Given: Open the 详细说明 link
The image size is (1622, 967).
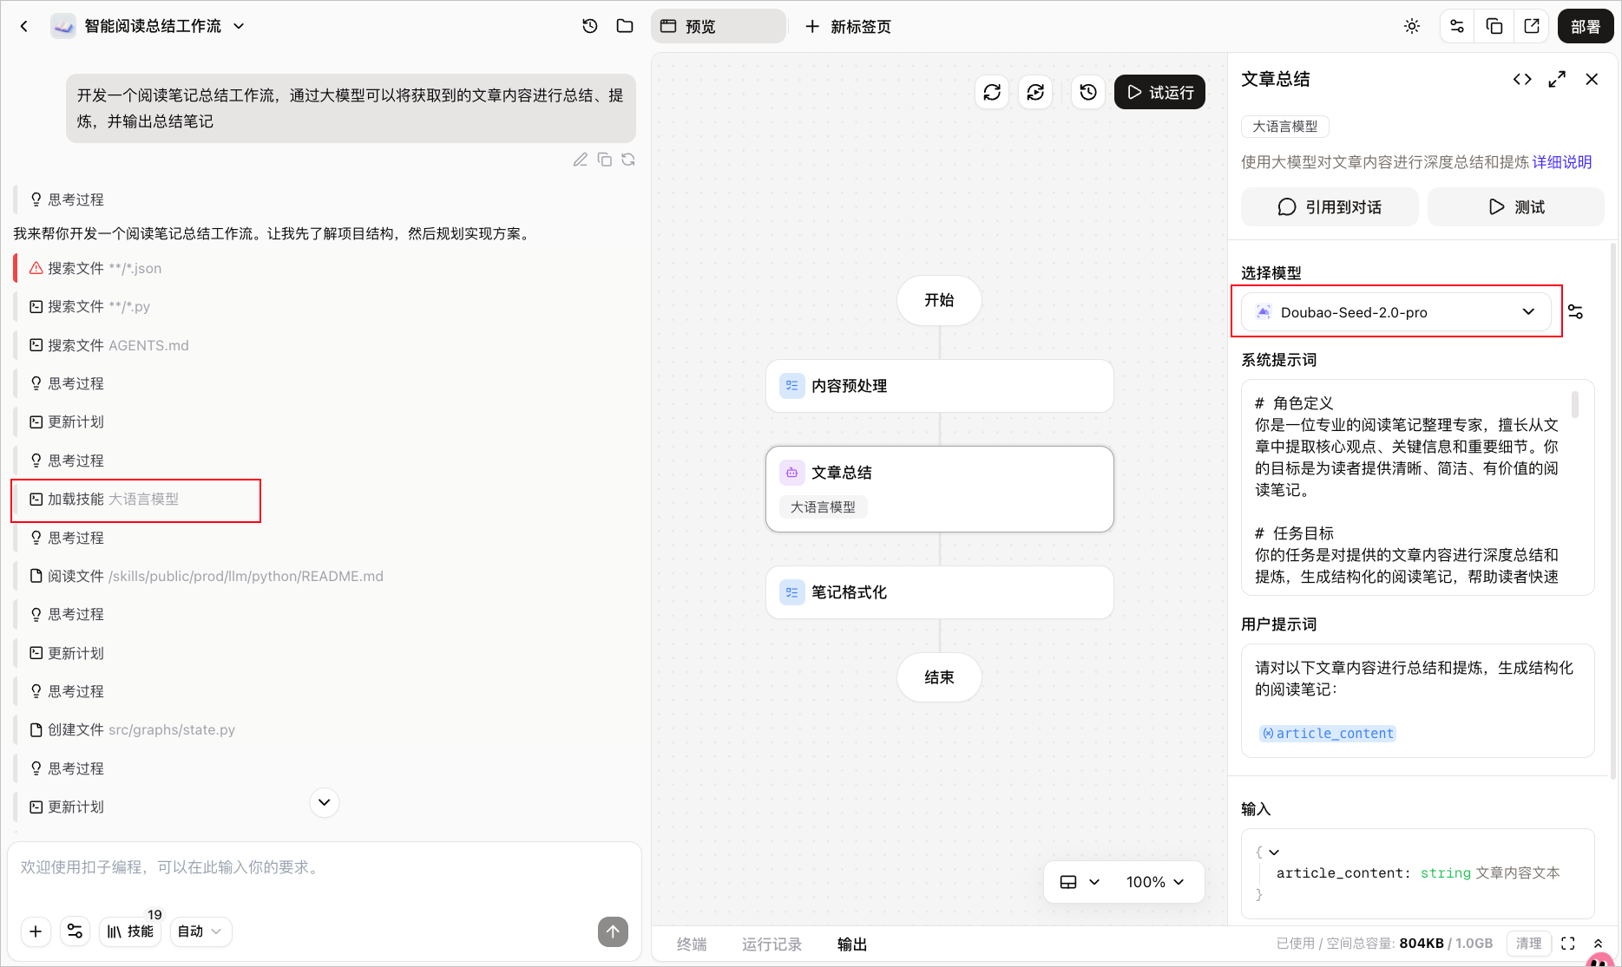Looking at the screenshot, I should click(x=1562, y=162).
